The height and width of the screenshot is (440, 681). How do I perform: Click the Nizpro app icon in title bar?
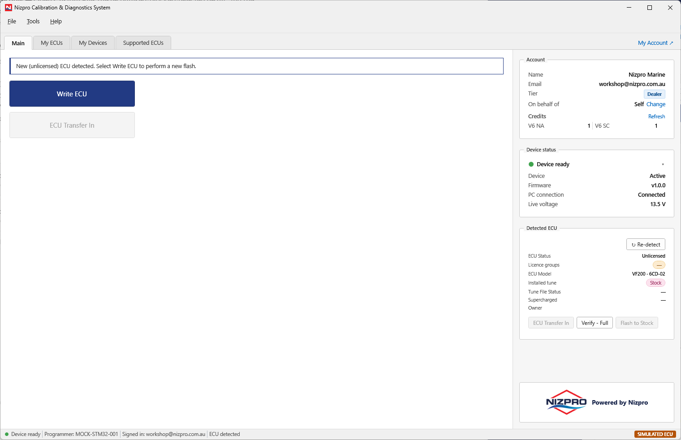pos(8,8)
